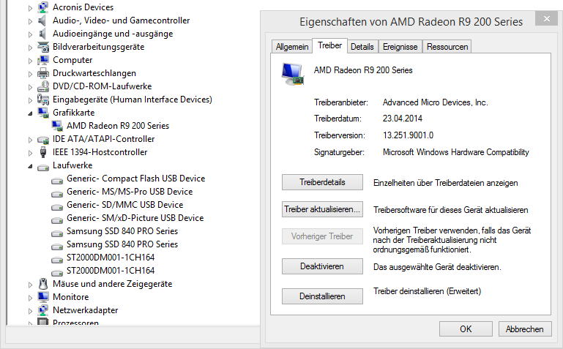The height and width of the screenshot is (349, 563).
Task: Select Generic- SD/MMC USB Device label
Action: coord(125,205)
